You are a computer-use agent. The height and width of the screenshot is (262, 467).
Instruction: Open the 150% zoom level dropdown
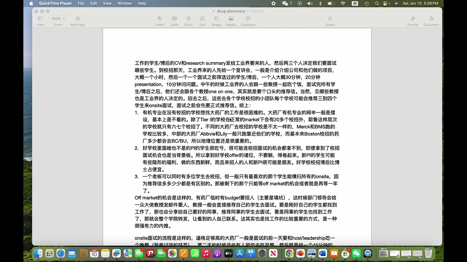58,19
